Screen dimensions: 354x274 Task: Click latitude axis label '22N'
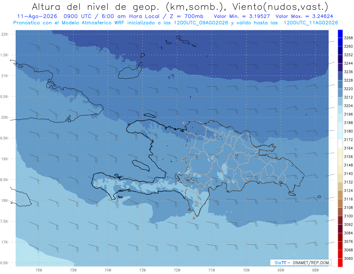(x=4, y=34)
